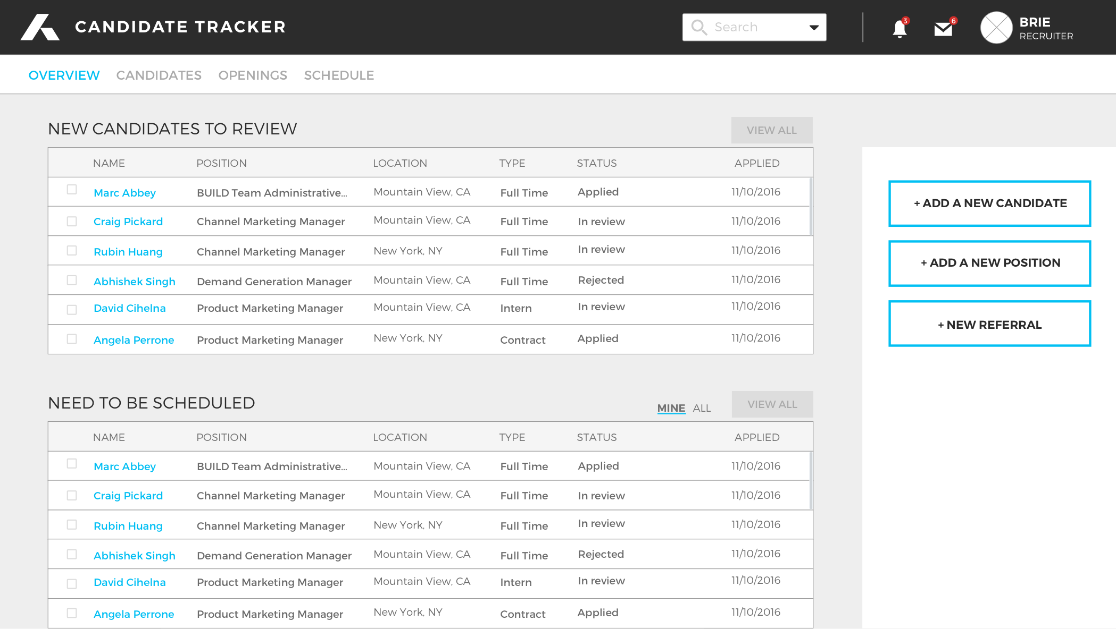Click the new candidates table scrollbar
1116x629 pixels.
(811, 207)
